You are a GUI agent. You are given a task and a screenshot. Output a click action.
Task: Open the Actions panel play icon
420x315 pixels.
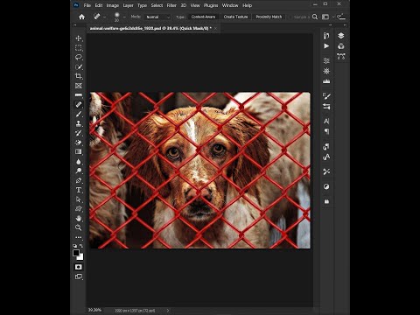click(x=326, y=46)
